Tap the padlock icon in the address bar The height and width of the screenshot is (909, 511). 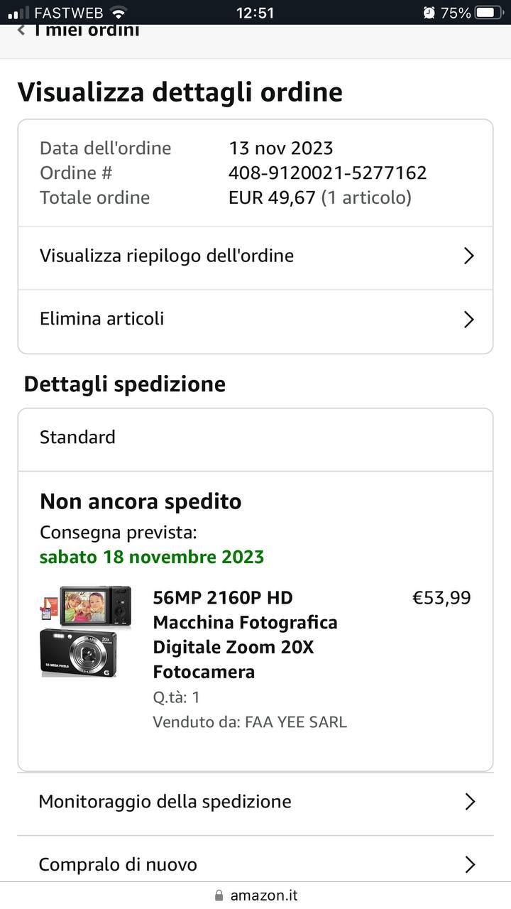(219, 896)
